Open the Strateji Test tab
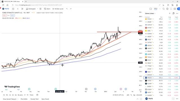 coord(34,99)
